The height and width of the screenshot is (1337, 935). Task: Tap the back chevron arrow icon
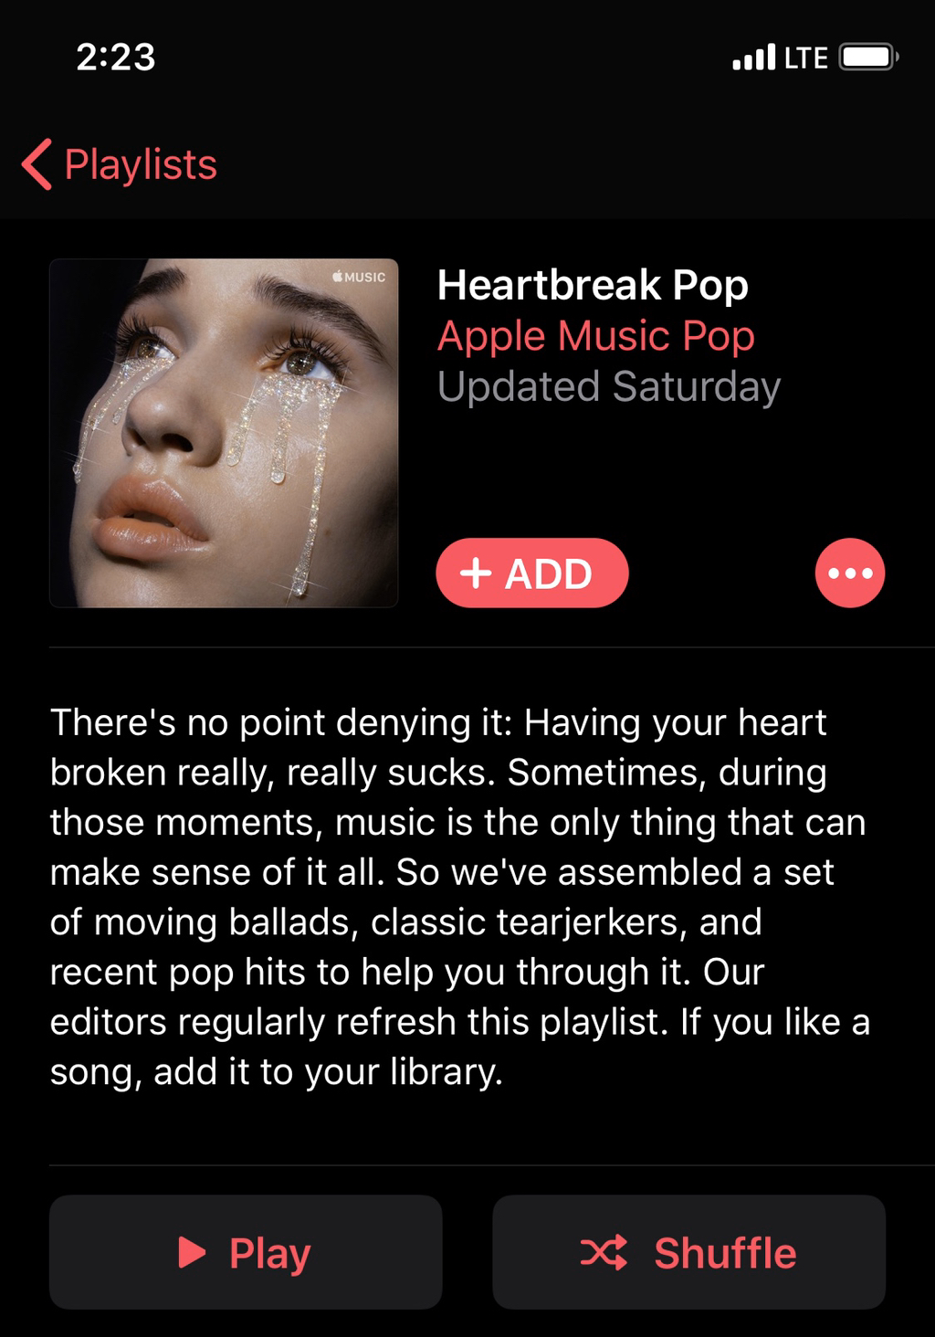37,165
